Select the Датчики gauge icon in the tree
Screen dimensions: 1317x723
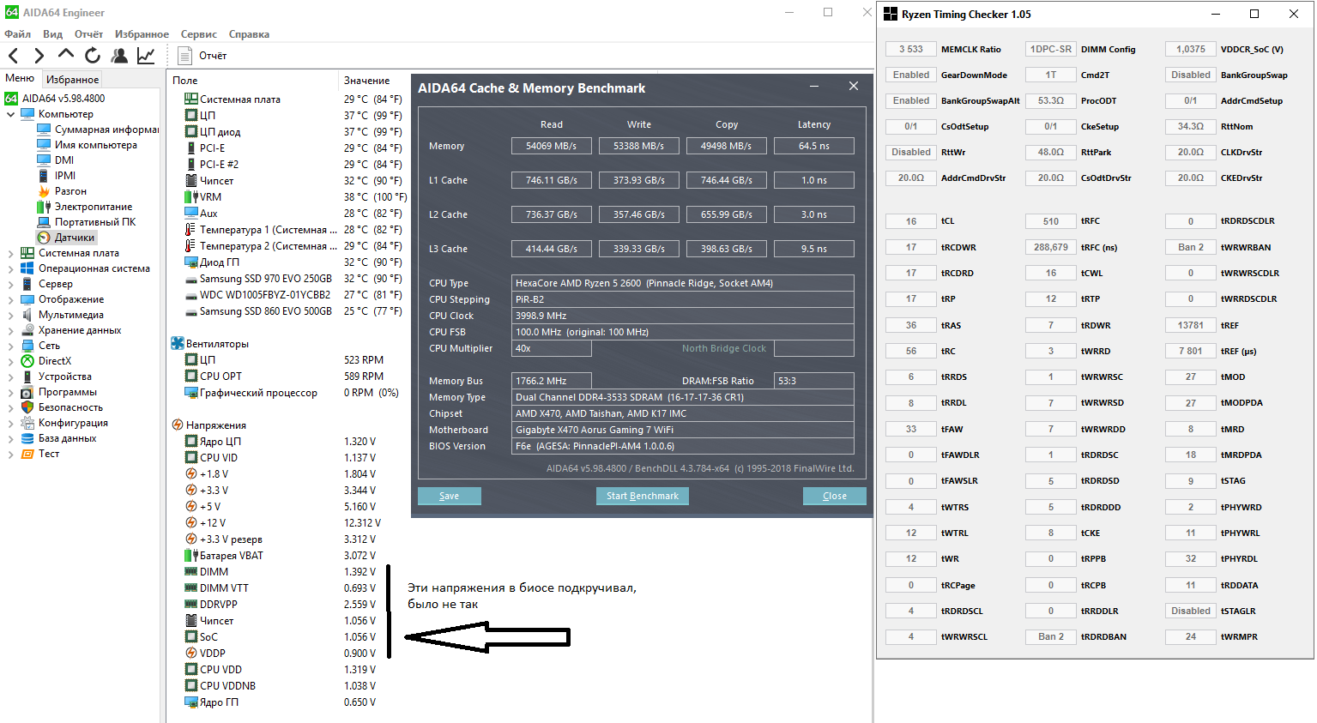tap(44, 238)
